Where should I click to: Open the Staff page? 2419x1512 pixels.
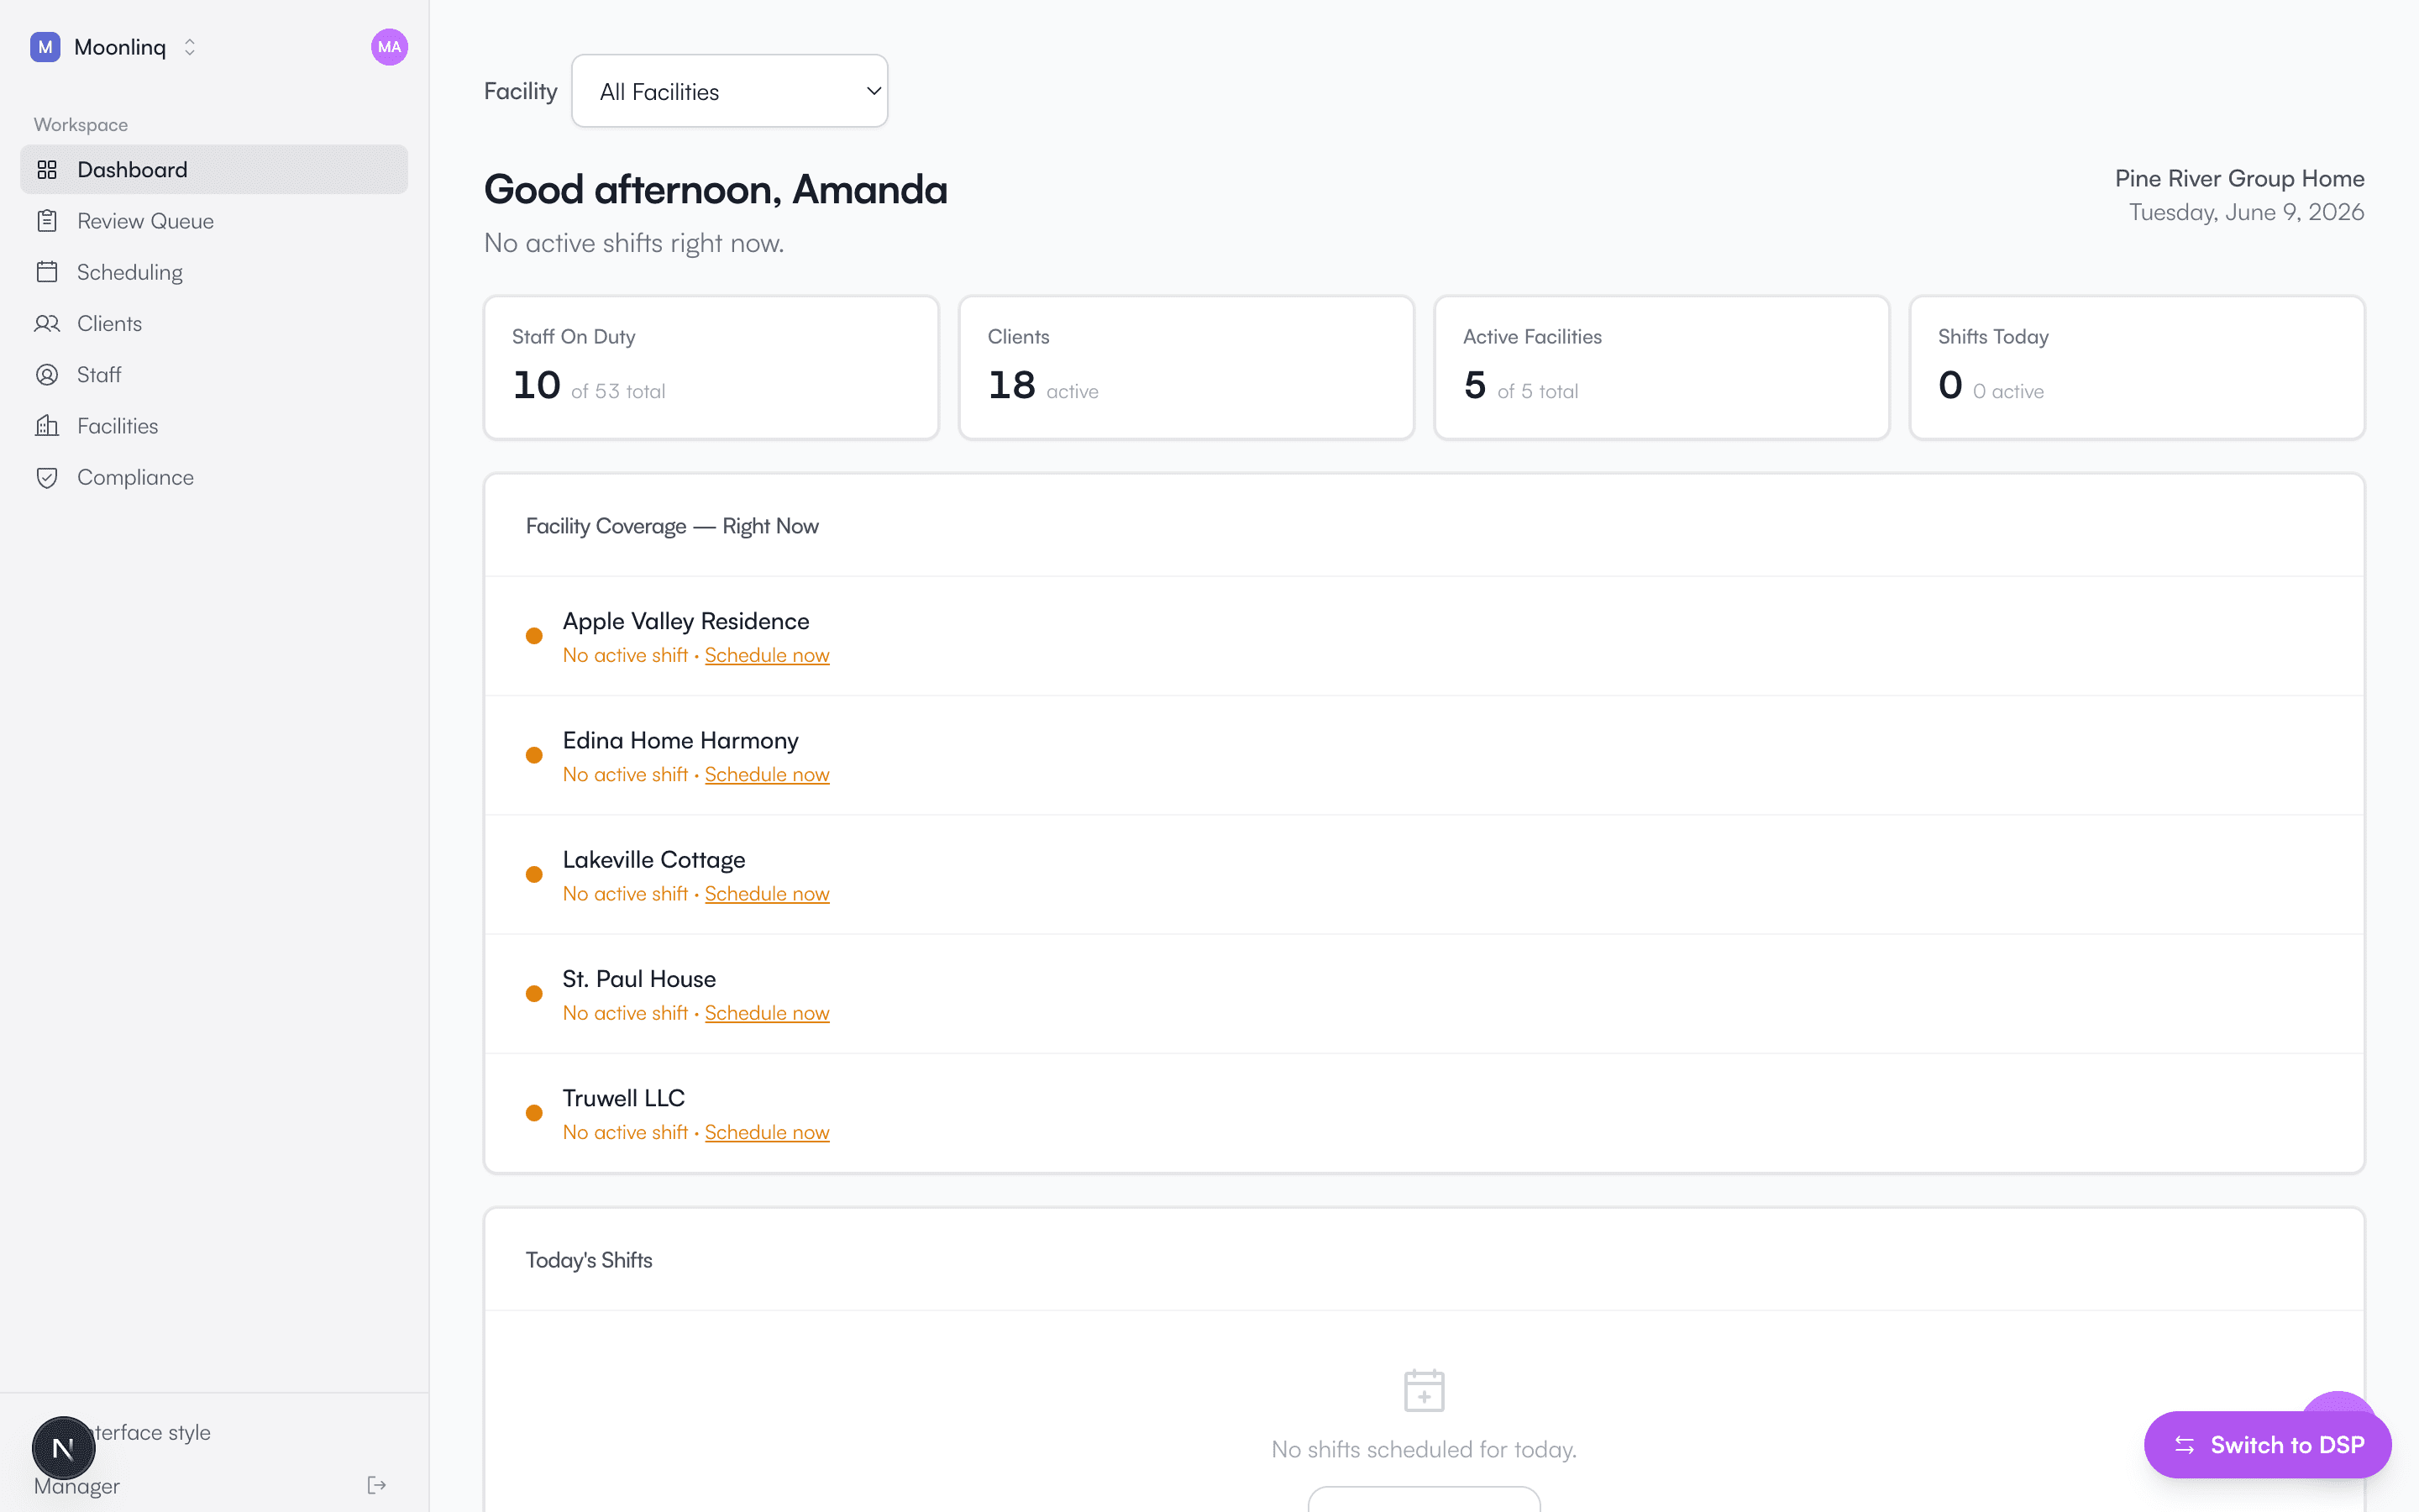point(214,375)
